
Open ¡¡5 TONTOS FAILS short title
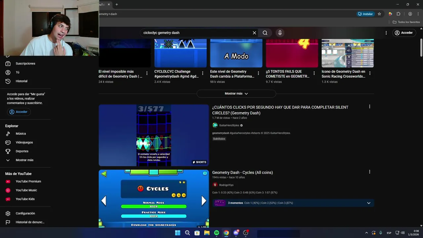pos(288,74)
